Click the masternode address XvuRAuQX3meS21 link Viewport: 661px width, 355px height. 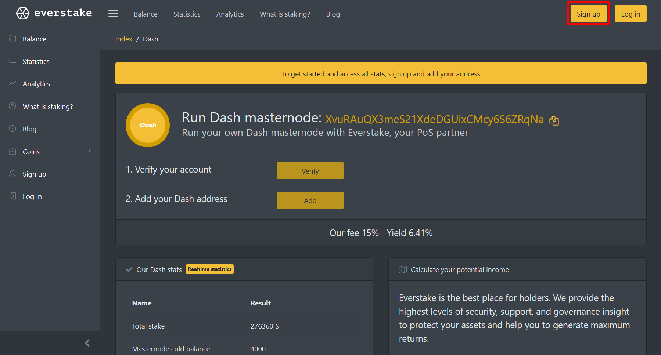434,119
